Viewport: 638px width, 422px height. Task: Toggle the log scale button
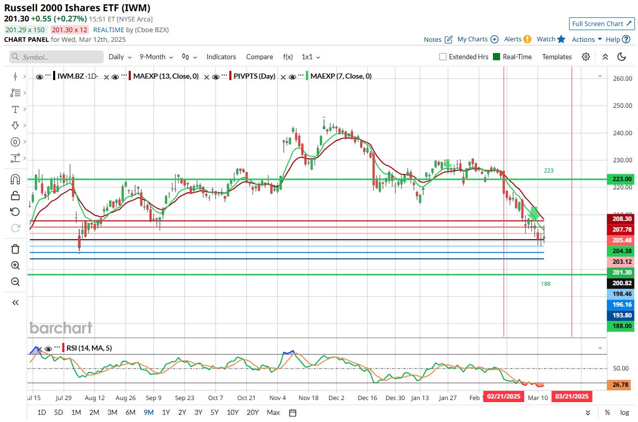click(x=624, y=412)
